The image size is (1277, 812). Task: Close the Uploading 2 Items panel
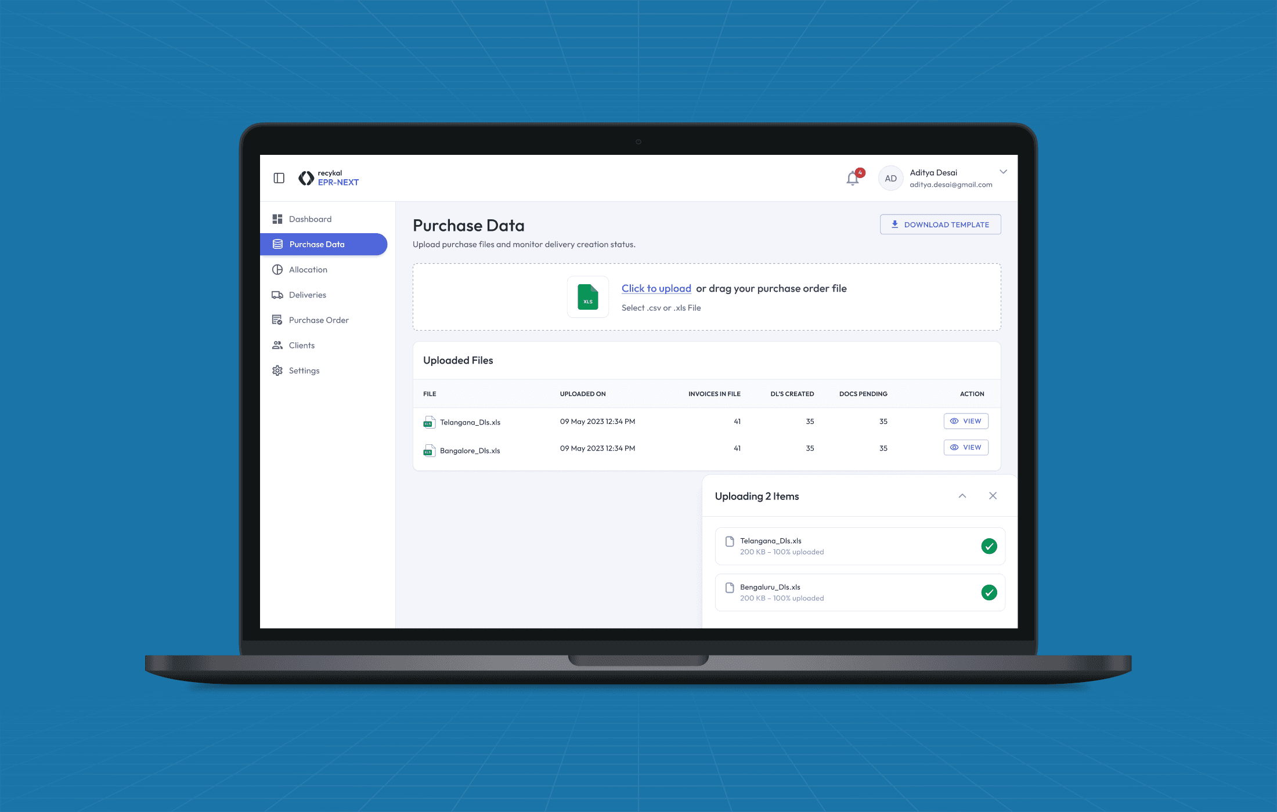click(x=993, y=496)
